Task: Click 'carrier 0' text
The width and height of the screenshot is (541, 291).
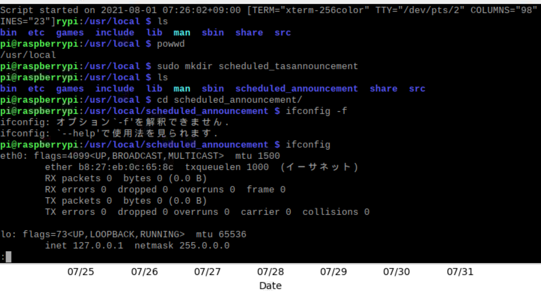Action: pyautogui.click(x=266, y=212)
